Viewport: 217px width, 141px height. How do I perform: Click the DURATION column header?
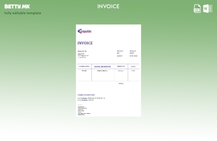tap(121, 66)
